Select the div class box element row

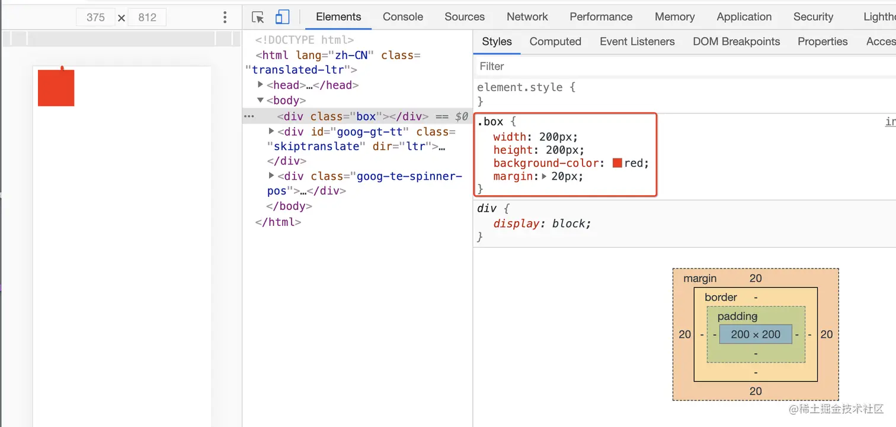(x=356, y=117)
